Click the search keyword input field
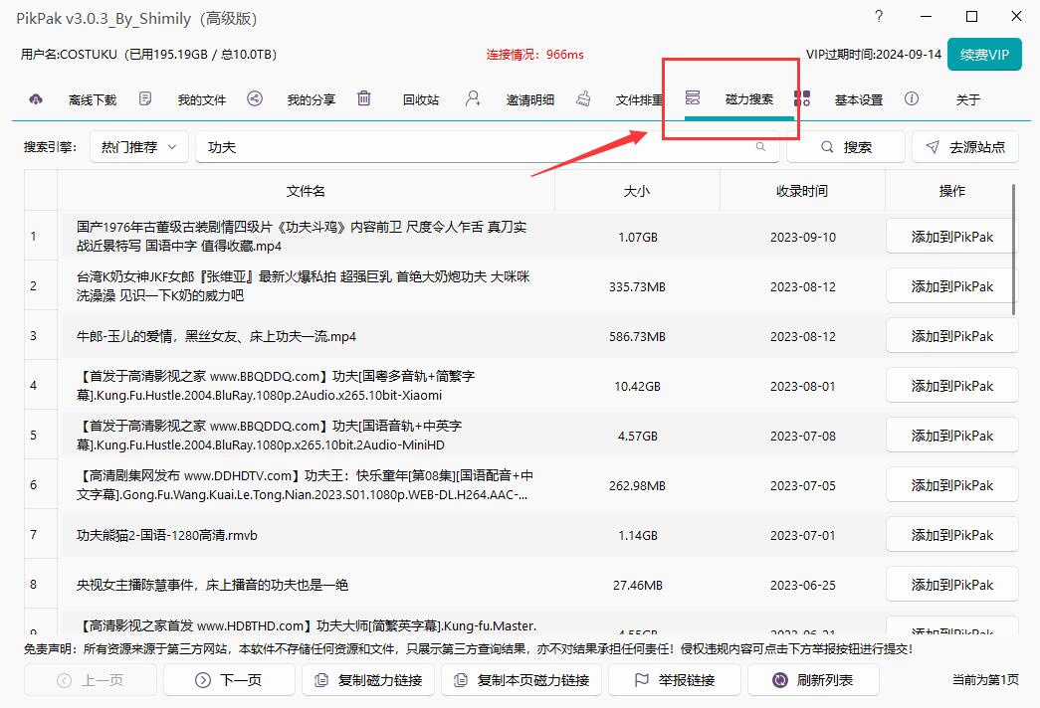Image resolution: width=1040 pixels, height=708 pixels. tap(478, 147)
